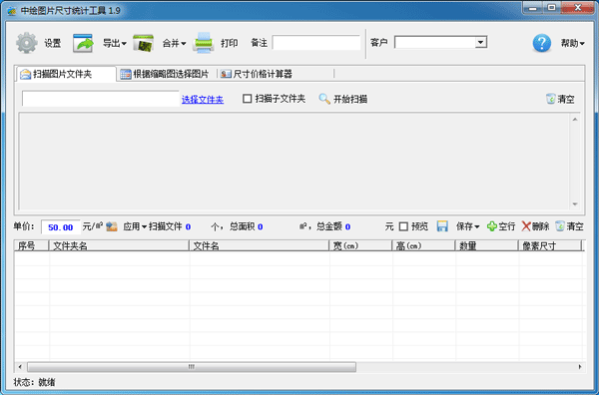Image resolution: width=599 pixels, height=395 pixels.
Task: Click the 备注 remark input field
Action: coord(316,43)
